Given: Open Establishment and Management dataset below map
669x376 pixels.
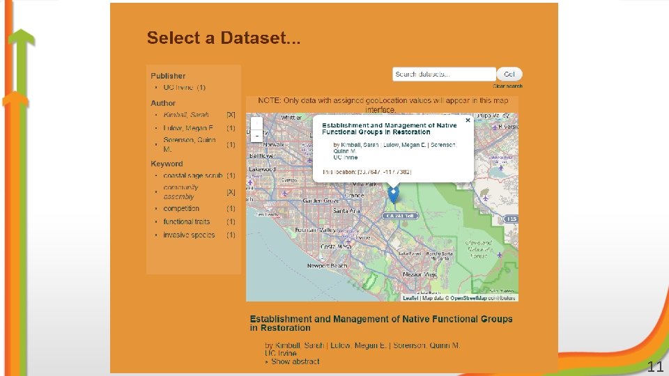Looking at the screenshot, I should (x=381, y=323).
